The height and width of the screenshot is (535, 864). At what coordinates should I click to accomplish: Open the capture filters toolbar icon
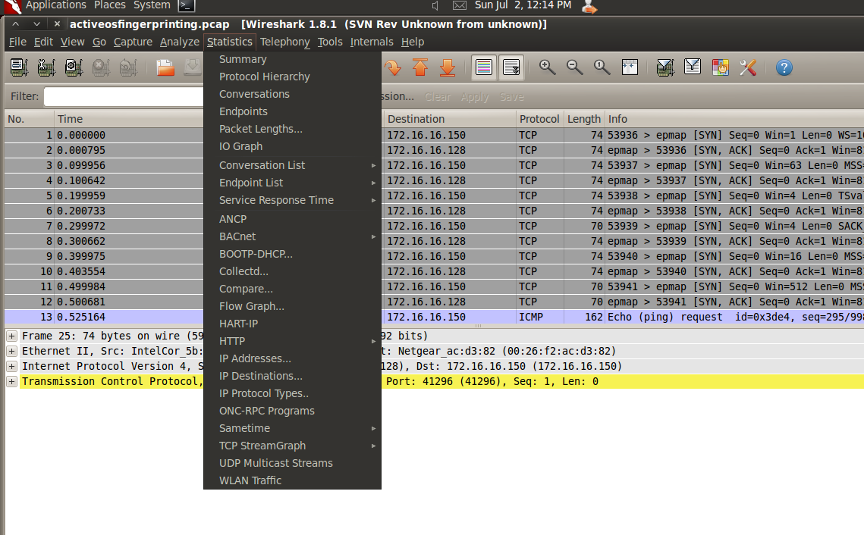click(665, 67)
